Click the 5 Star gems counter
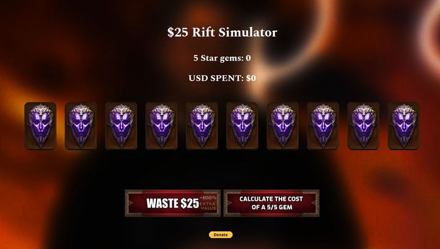440x249 pixels. (x=222, y=58)
